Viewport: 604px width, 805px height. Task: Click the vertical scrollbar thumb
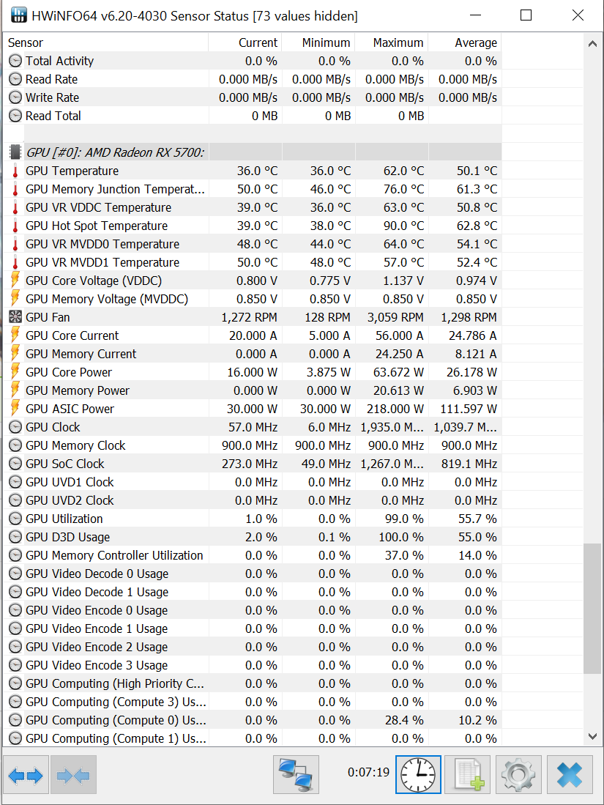pos(592,609)
